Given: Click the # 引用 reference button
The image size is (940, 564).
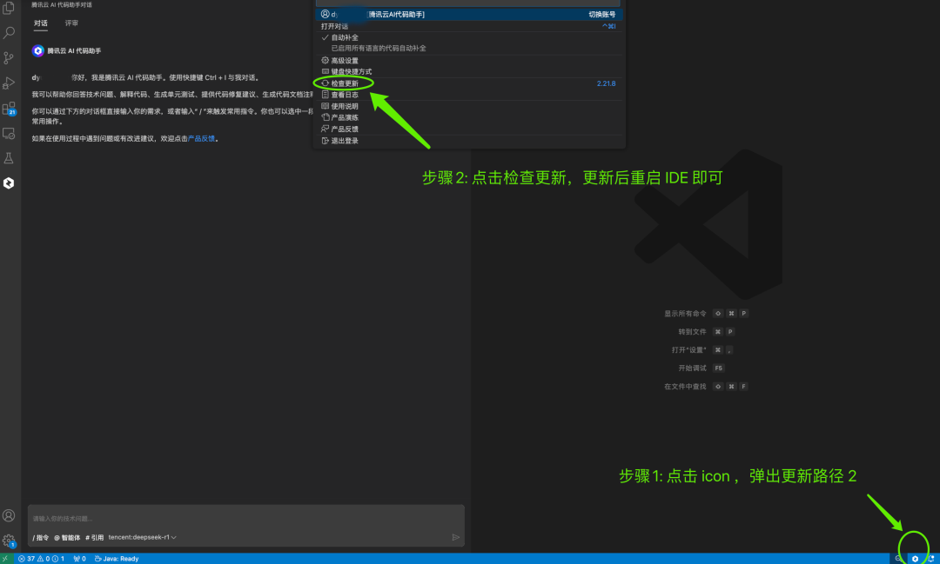Looking at the screenshot, I should pos(95,538).
